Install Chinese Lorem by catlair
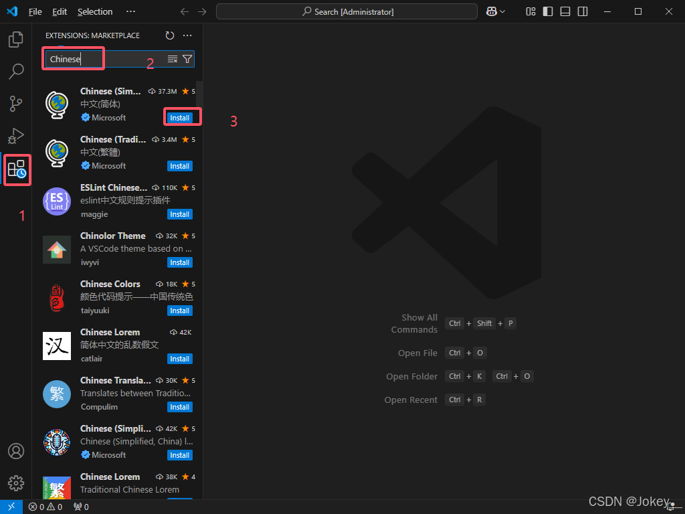The image size is (685, 514). point(179,359)
